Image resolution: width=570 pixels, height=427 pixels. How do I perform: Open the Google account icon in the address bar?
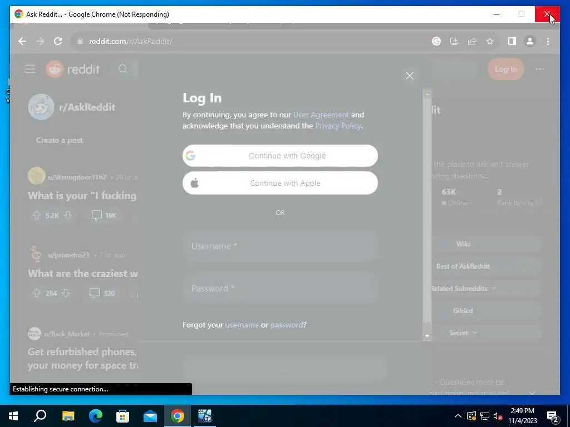[x=436, y=41]
